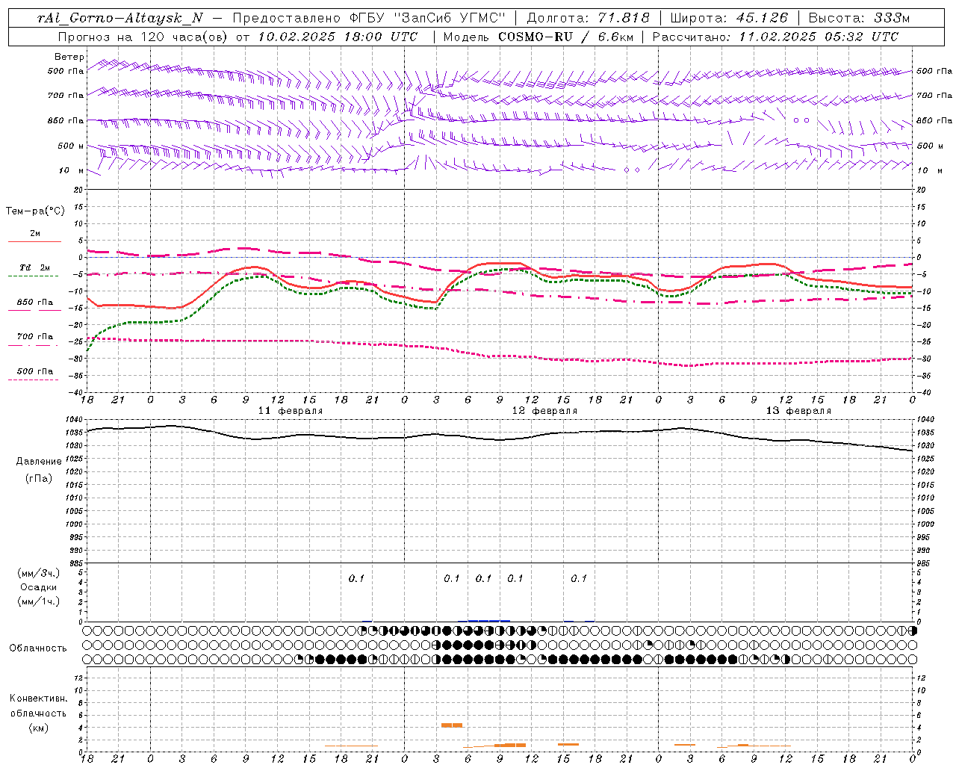
Task: Click the (мм/1ч.) precipitation unit label
Action: click(x=39, y=601)
